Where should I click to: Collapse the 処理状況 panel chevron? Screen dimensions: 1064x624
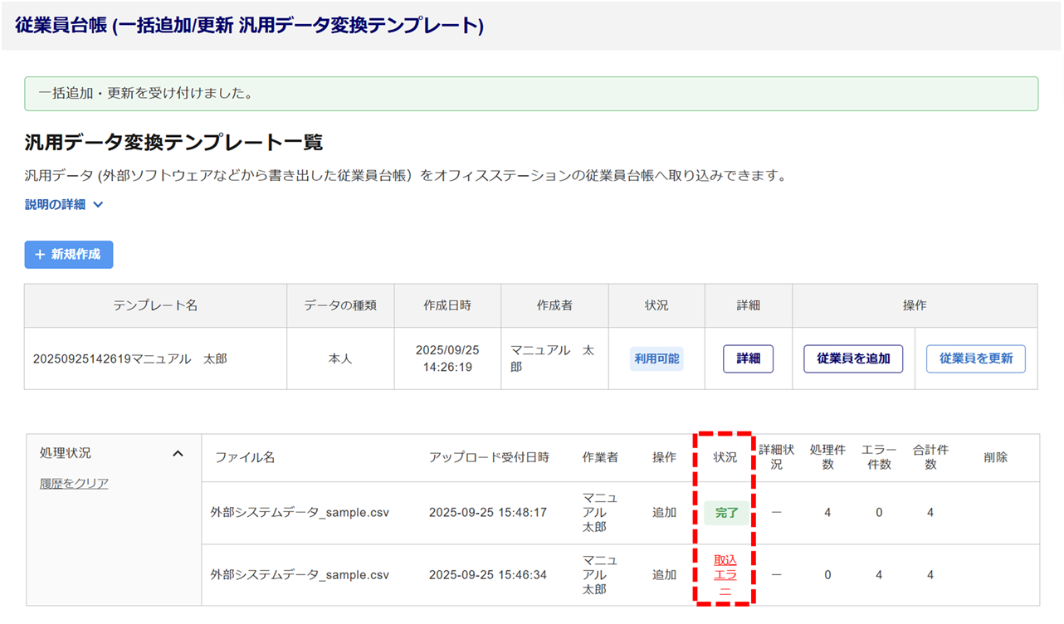click(x=178, y=453)
